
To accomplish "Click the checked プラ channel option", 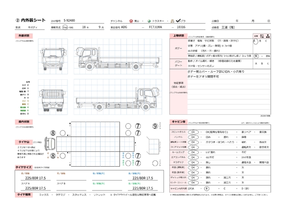I will [178, 21].
